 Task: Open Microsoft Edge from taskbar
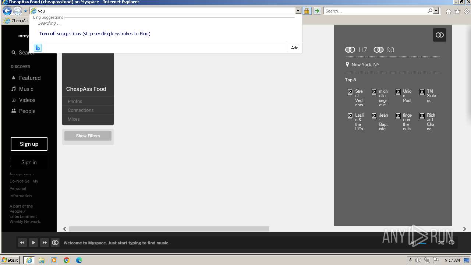[x=79, y=260]
